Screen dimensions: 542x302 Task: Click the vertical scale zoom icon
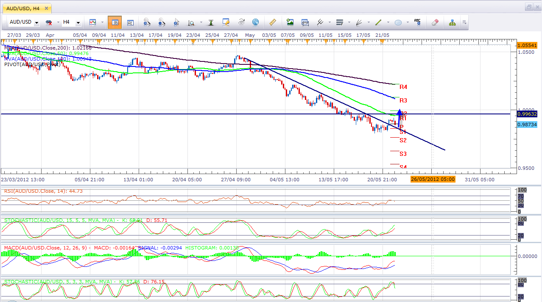(x=191, y=22)
